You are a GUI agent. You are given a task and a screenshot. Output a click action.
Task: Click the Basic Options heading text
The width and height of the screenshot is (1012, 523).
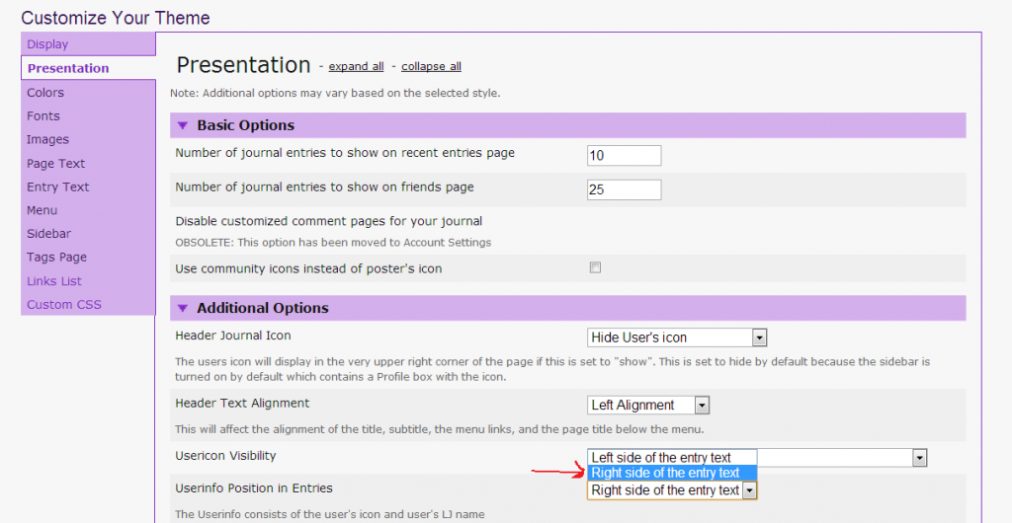(245, 125)
